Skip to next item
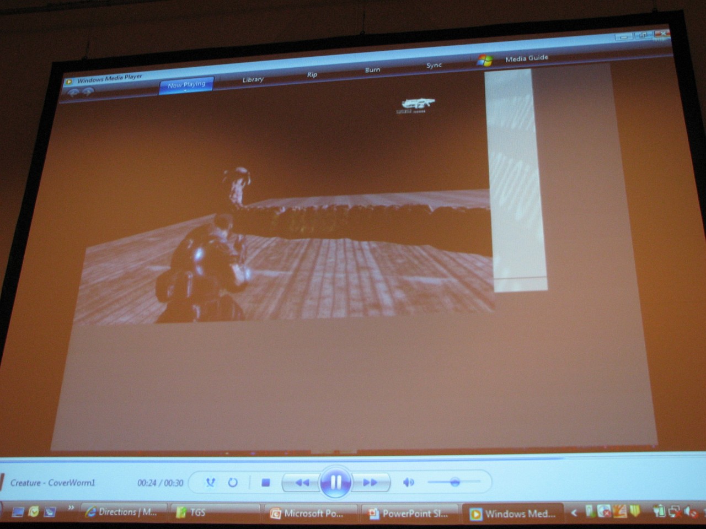Viewport: 706px width, 529px height. (370, 483)
